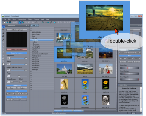146x116 pixels.
Task: Open the Edit menu
Action: (x=9, y=19)
